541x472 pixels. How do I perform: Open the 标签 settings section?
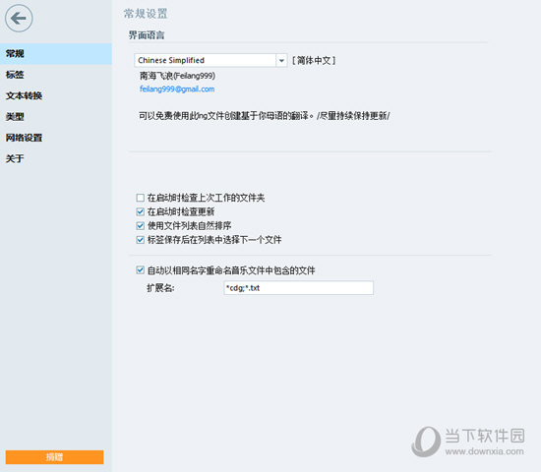56,75
